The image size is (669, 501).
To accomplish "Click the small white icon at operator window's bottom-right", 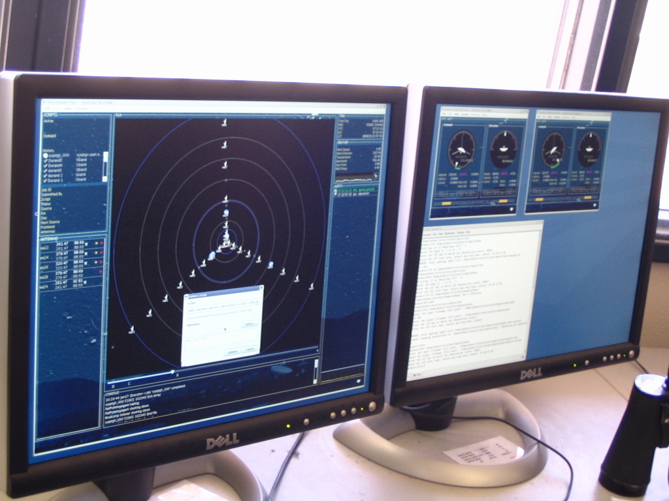I will (x=359, y=381).
